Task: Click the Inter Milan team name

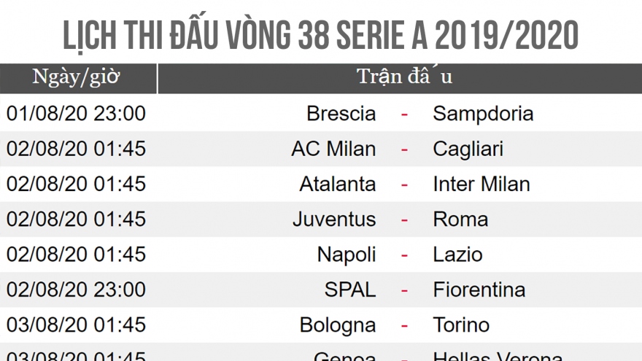Action: click(x=481, y=184)
